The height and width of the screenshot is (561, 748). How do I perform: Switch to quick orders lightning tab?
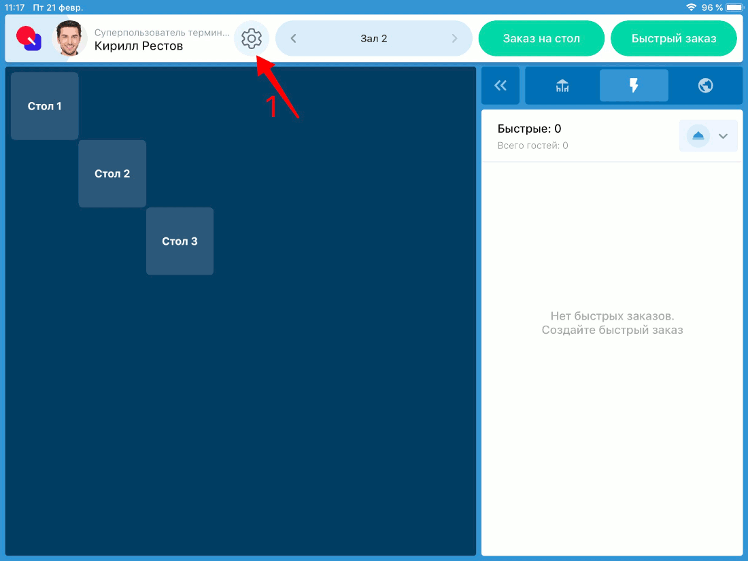[634, 86]
